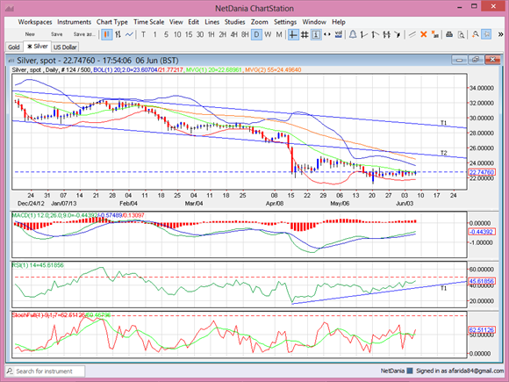Open the Help menu

(339, 22)
